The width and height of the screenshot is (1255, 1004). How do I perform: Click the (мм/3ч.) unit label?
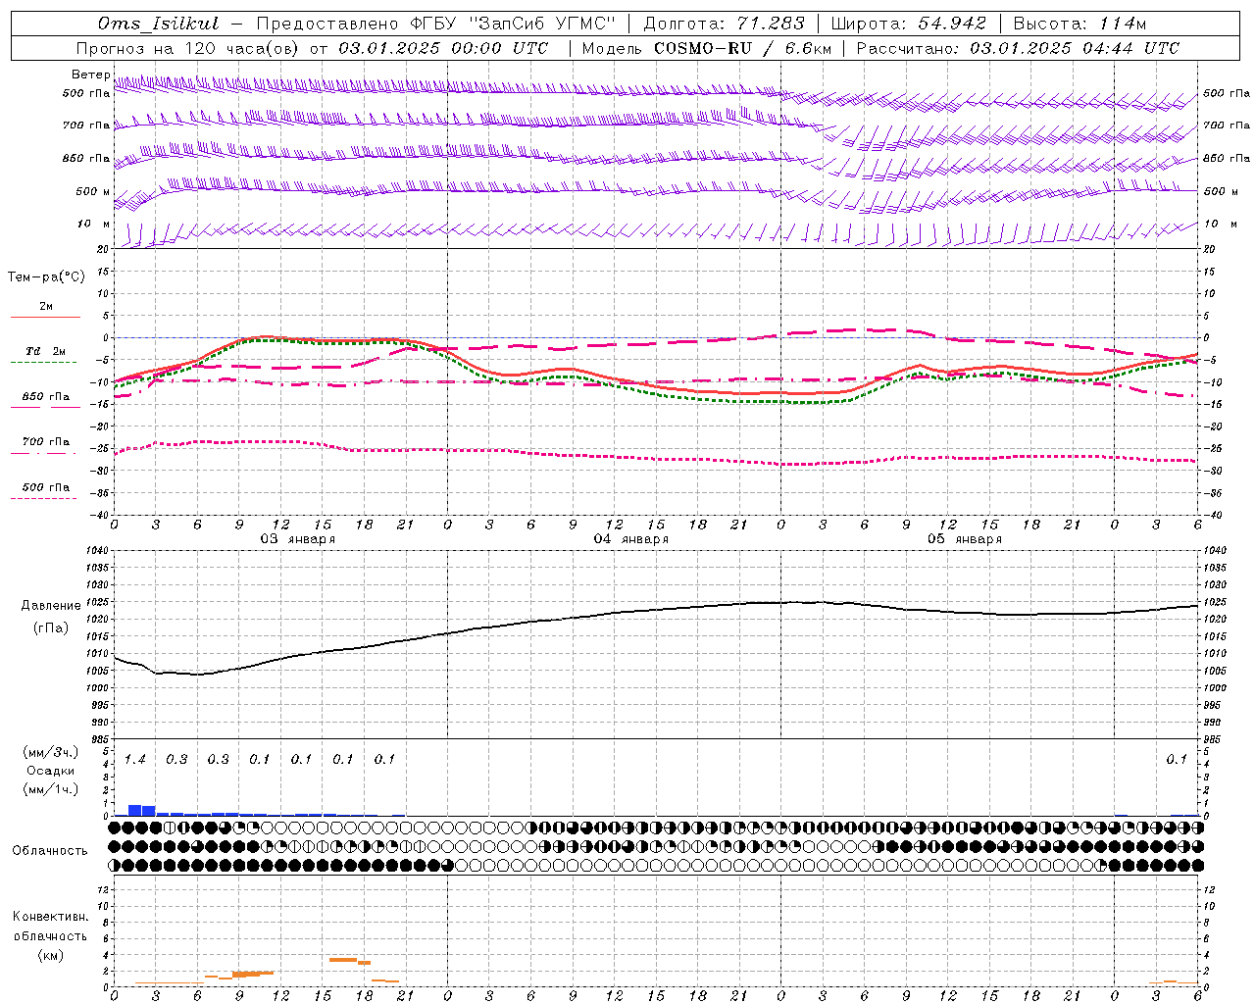pyautogui.click(x=51, y=752)
